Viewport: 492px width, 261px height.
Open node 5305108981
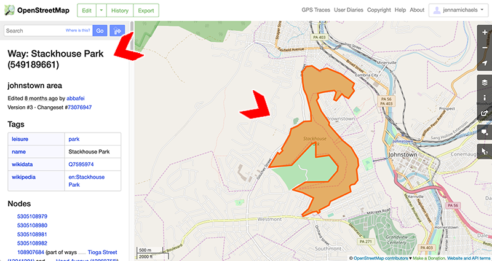[x=32, y=234]
